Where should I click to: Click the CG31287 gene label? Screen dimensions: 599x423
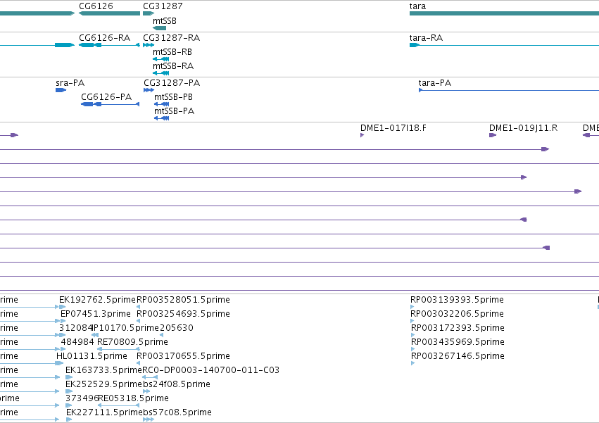click(x=163, y=6)
